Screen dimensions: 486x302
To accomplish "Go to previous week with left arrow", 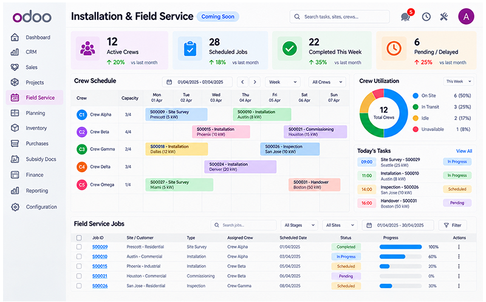I will 242,82.
